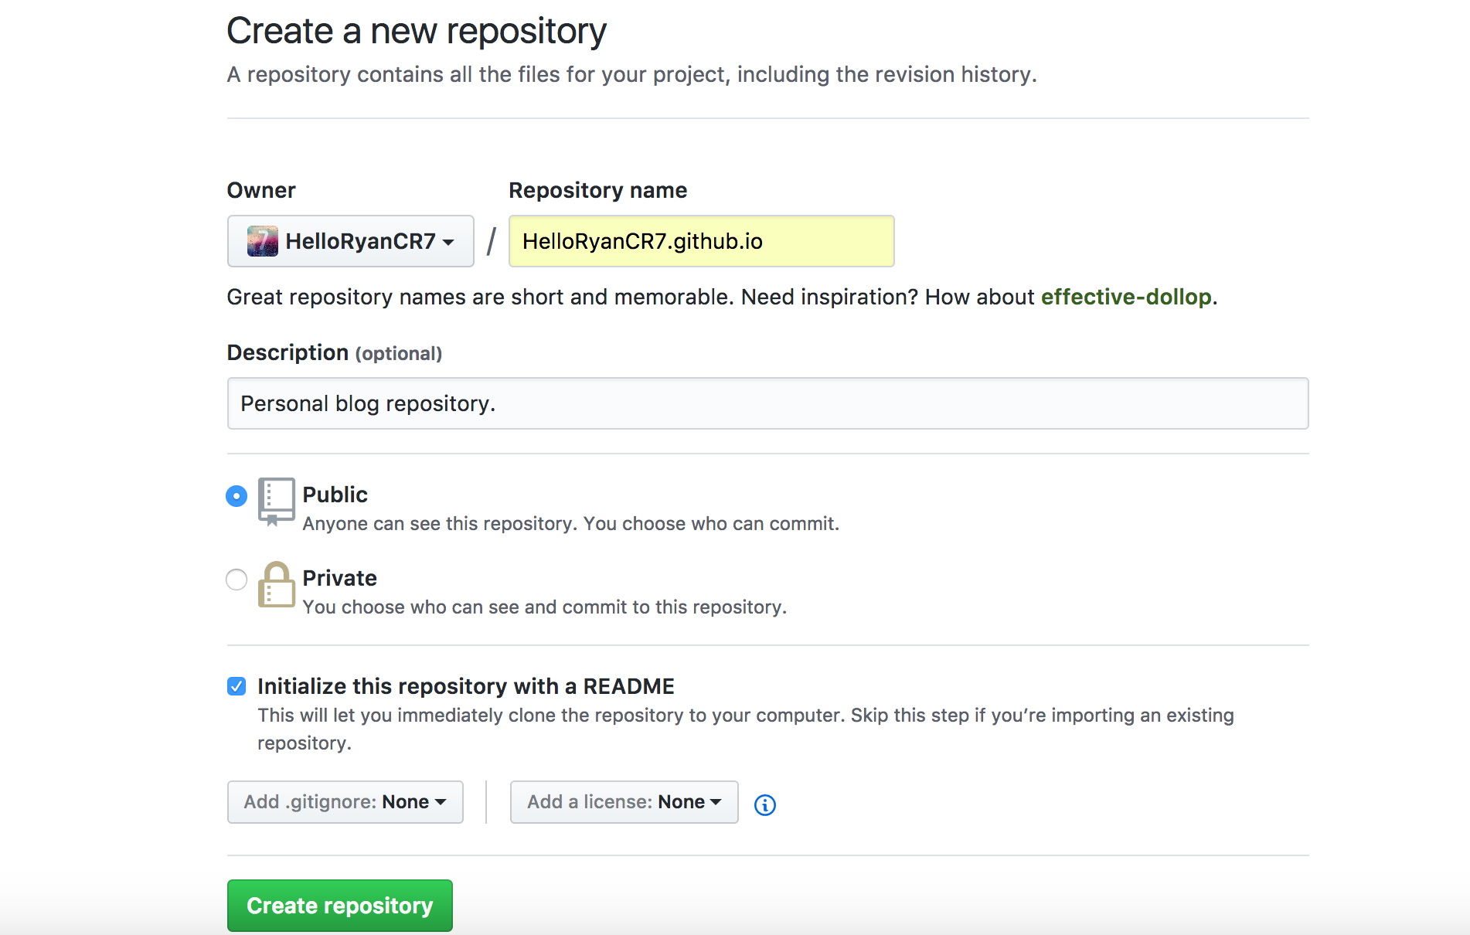Uncheck Initialize this repository with a README
The image size is (1470, 935).
236,686
